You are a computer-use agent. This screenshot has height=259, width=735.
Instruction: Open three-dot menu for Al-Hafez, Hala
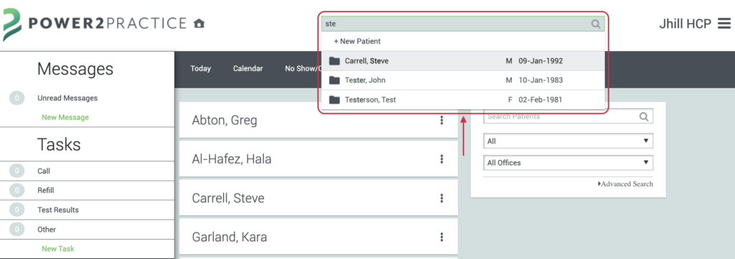(441, 159)
